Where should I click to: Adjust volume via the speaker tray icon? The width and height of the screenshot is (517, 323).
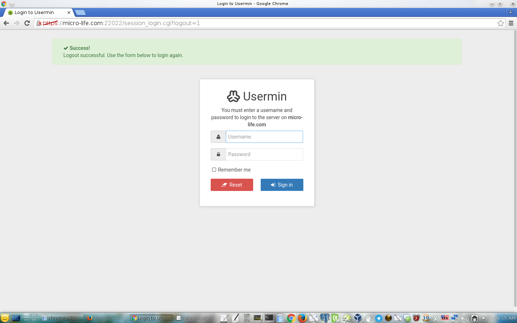tap(465, 318)
